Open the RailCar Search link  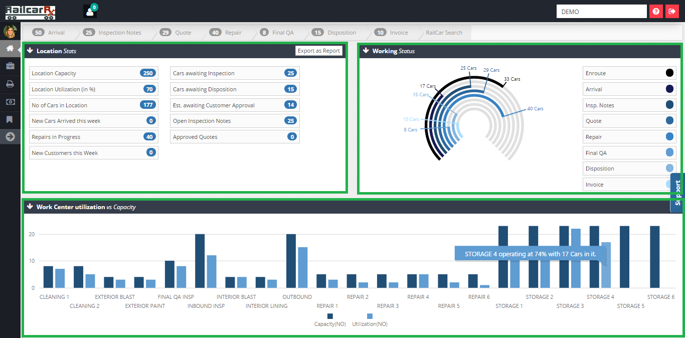pos(444,33)
